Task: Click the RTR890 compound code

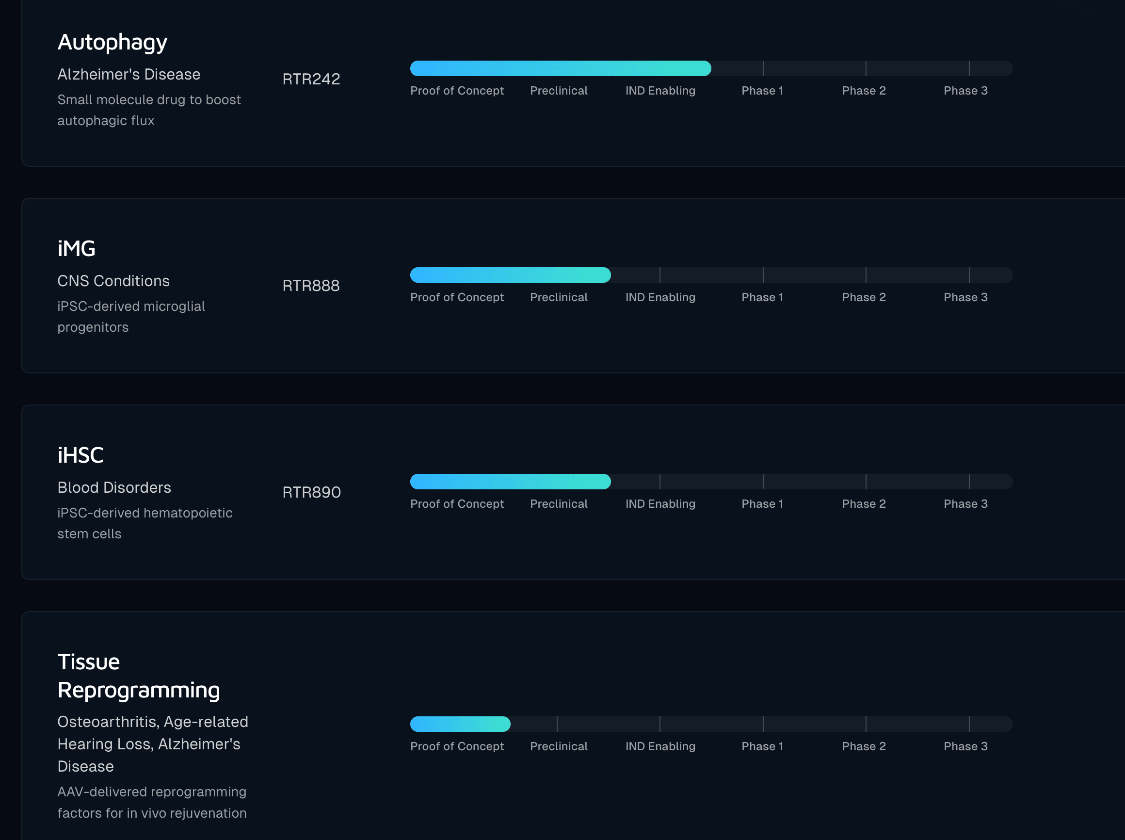Action: coord(311,492)
